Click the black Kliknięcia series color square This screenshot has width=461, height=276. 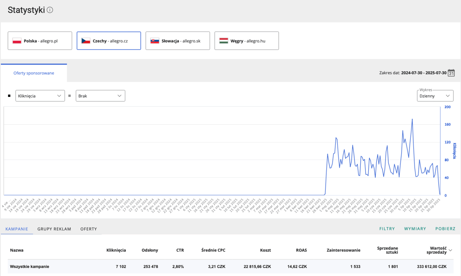[x=9, y=96]
